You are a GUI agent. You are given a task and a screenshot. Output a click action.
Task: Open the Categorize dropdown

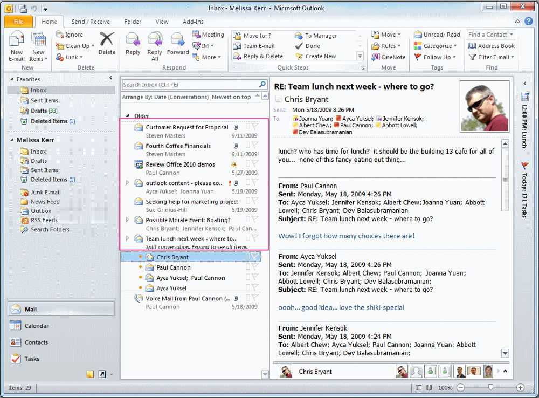[437, 46]
